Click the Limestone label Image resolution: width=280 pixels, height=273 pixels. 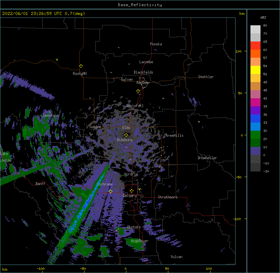(x=50, y=115)
